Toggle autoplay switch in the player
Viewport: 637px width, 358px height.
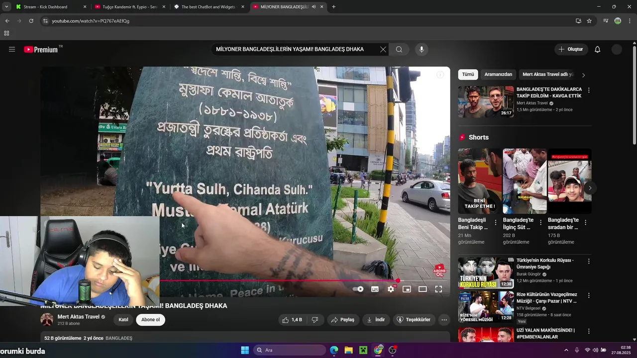pos(358,289)
